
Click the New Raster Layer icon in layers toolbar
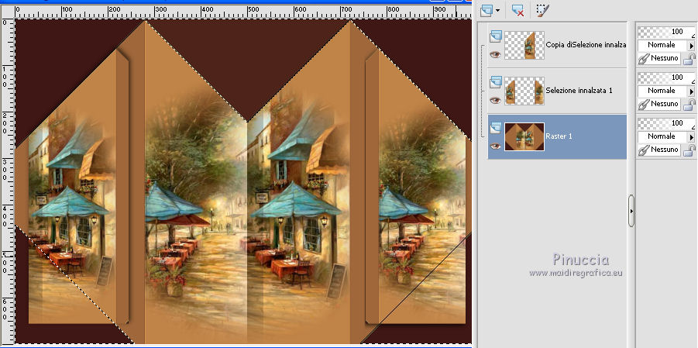pyautogui.click(x=487, y=9)
